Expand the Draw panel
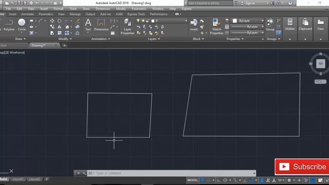The height and width of the screenshot is (185, 329). (21, 39)
